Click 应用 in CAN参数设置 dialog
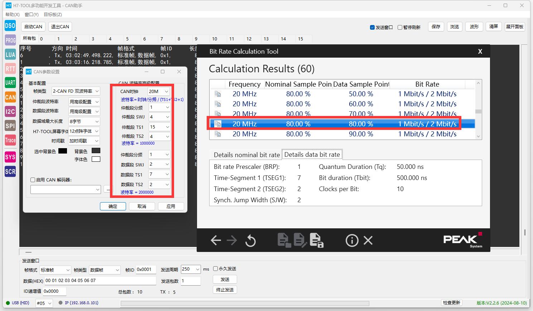533x311 pixels. (171, 206)
